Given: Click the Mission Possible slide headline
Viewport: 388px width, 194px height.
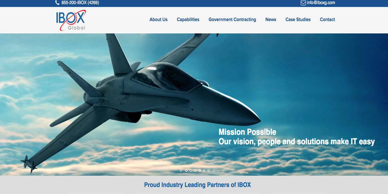Looking at the screenshot, I should pyautogui.click(x=247, y=132).
